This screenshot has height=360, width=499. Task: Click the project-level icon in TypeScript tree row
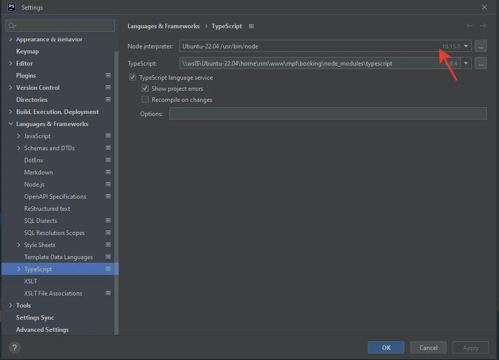pos(108,269)
